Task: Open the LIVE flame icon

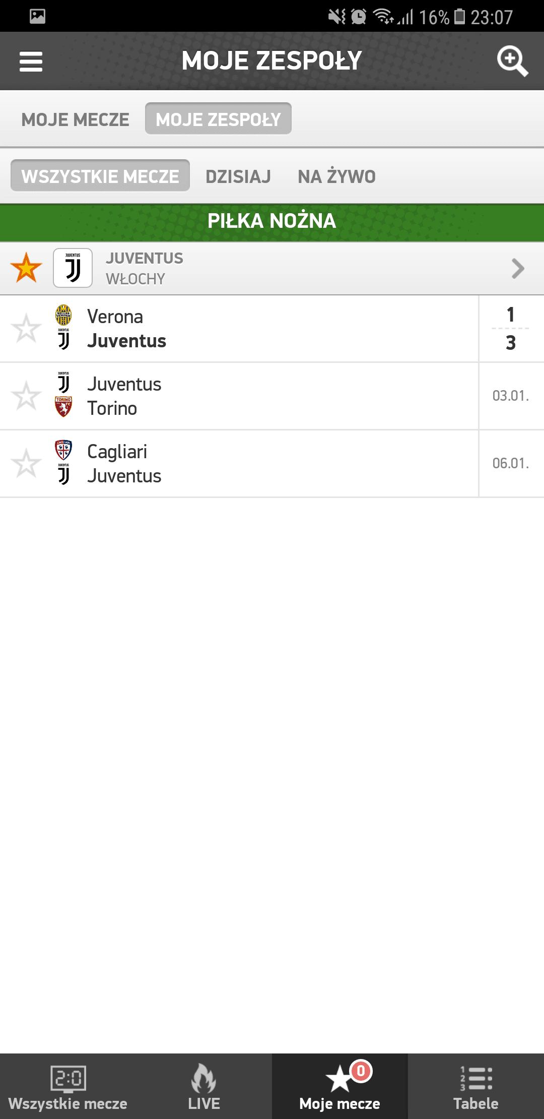Action: pyautogui.click(x=204, y=1079)
